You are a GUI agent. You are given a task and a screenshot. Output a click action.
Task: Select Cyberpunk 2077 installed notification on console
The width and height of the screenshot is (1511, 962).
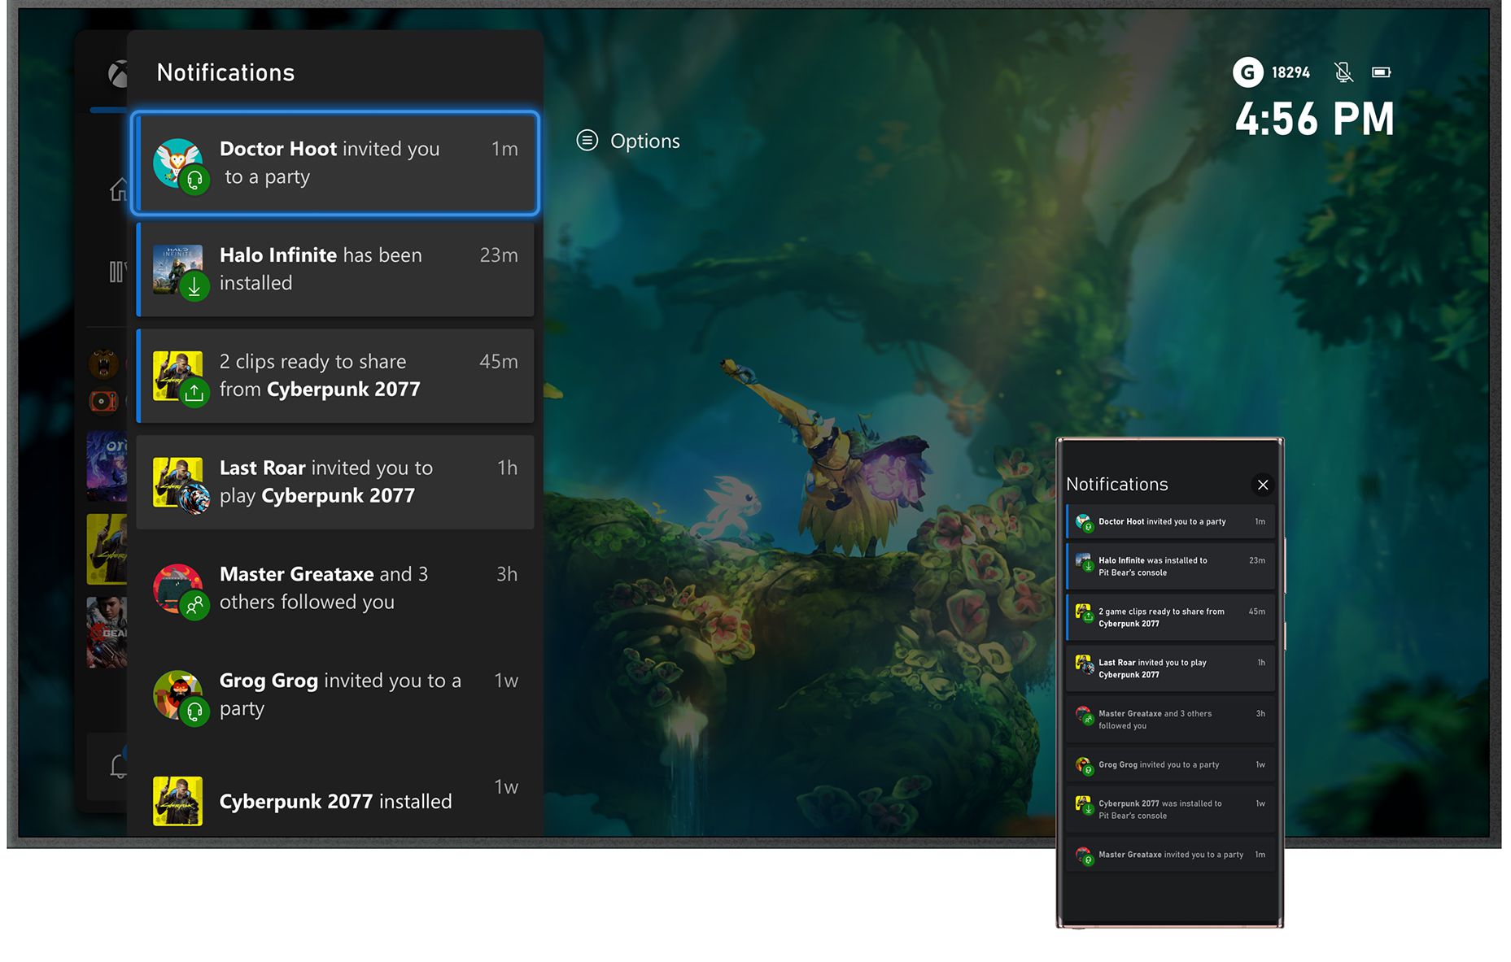point(335,800)
